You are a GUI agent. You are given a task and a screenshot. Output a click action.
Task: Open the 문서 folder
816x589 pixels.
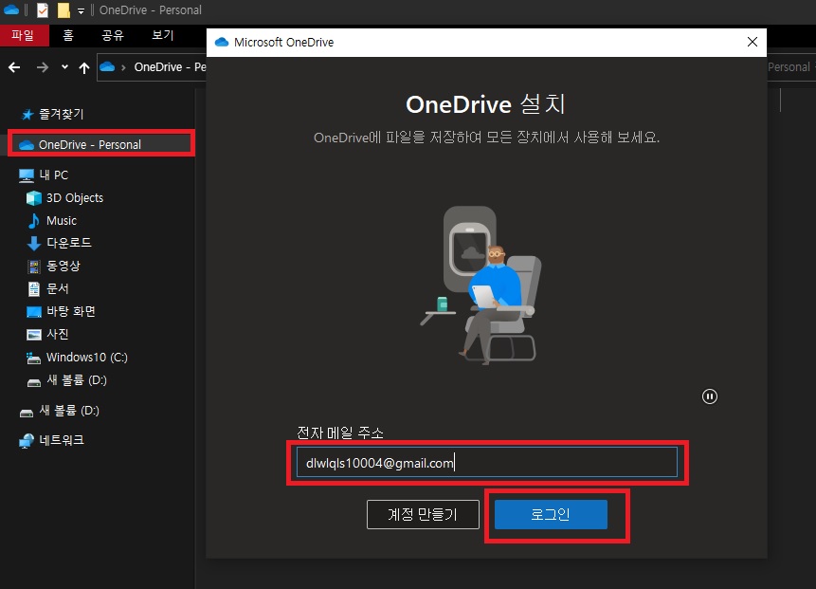coord(58,288)
